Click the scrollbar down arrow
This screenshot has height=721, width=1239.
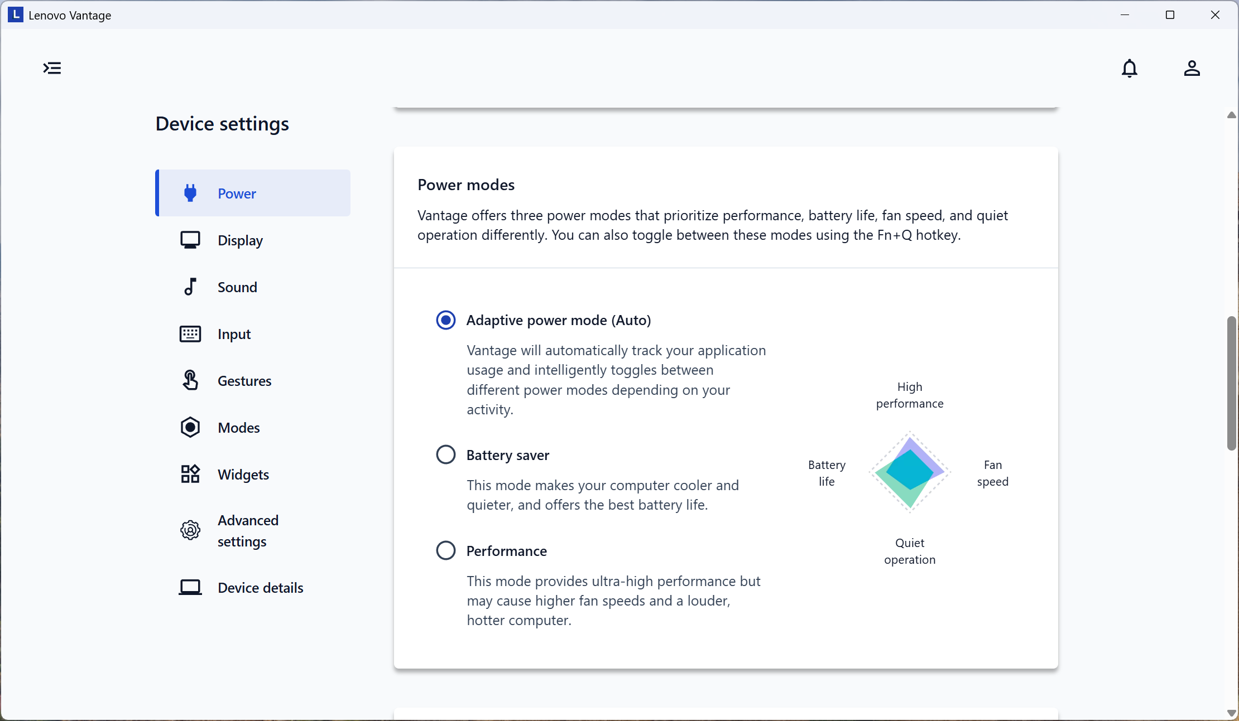[x=1231, y=713]
